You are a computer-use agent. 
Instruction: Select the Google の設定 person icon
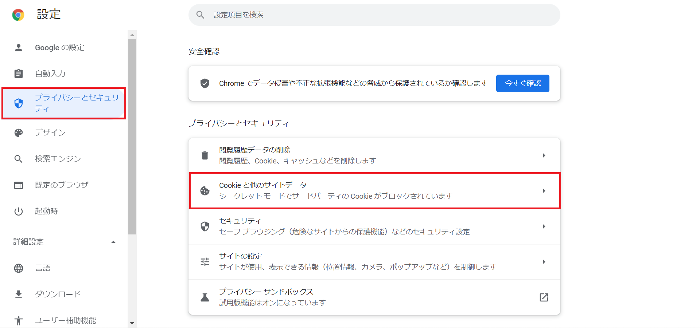pos(18,47)
